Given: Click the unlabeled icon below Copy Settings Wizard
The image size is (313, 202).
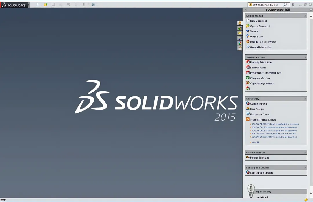Looking at the screenshot, I should tap(248, 88).
